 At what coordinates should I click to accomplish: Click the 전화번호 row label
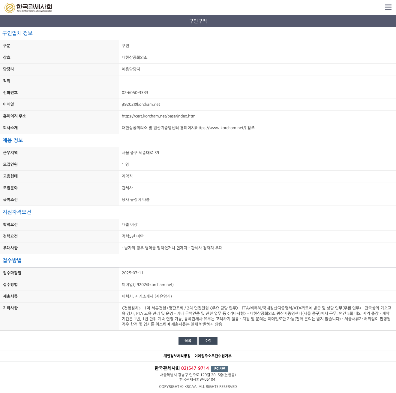[10, 93]
